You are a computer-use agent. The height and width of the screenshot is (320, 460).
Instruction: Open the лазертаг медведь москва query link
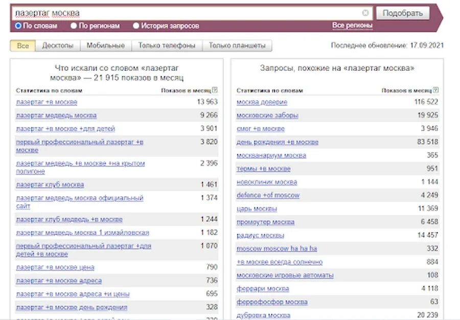[x=56, y=116]
